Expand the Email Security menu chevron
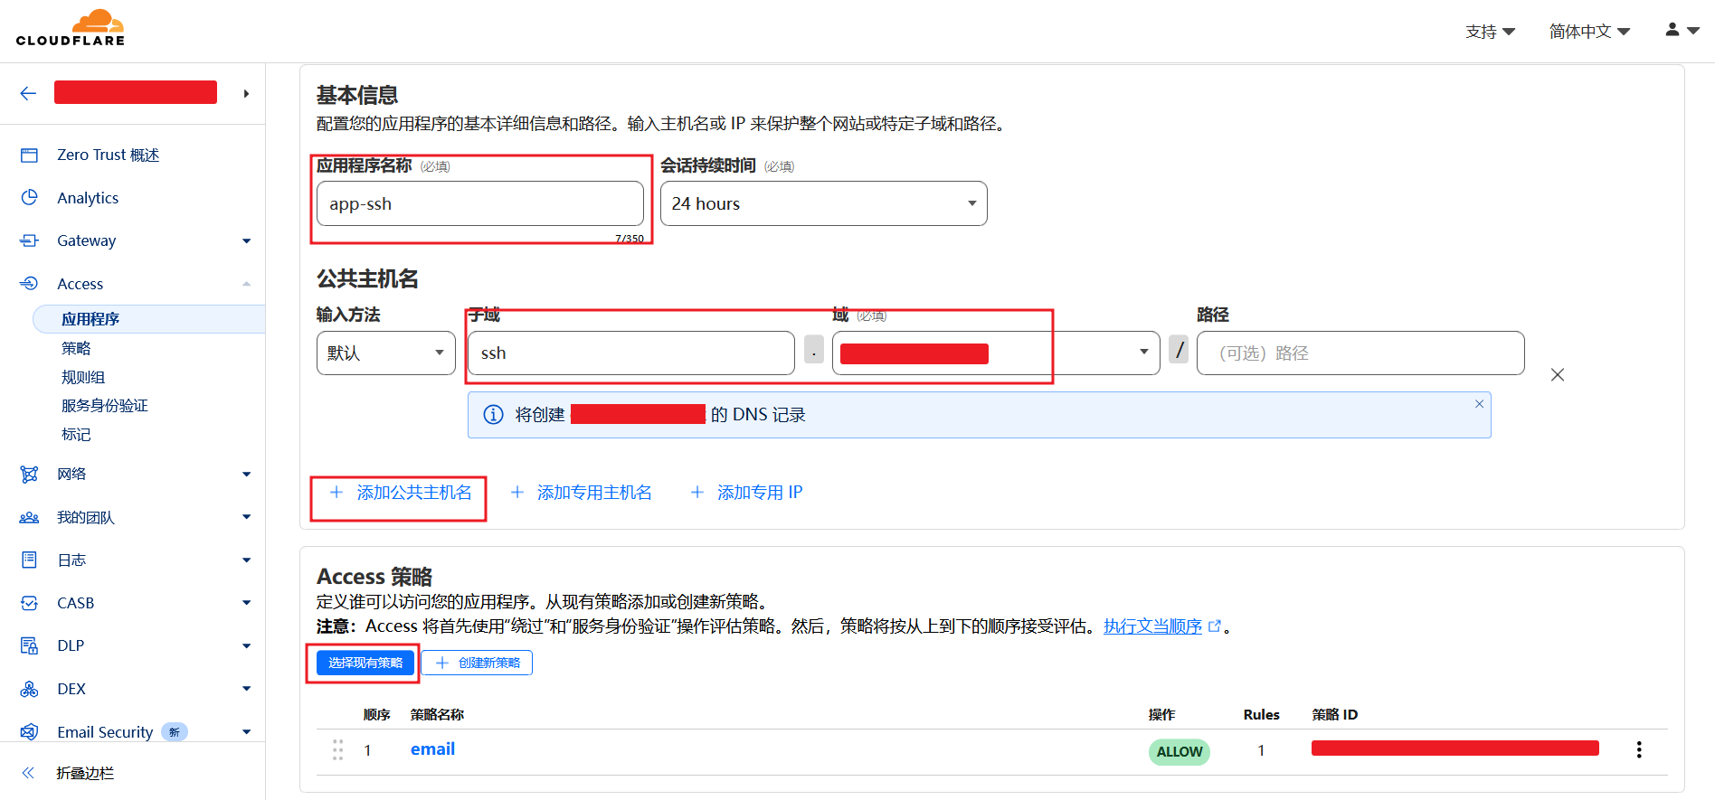Screen dimensions: 1715x800 click(246, 732)
